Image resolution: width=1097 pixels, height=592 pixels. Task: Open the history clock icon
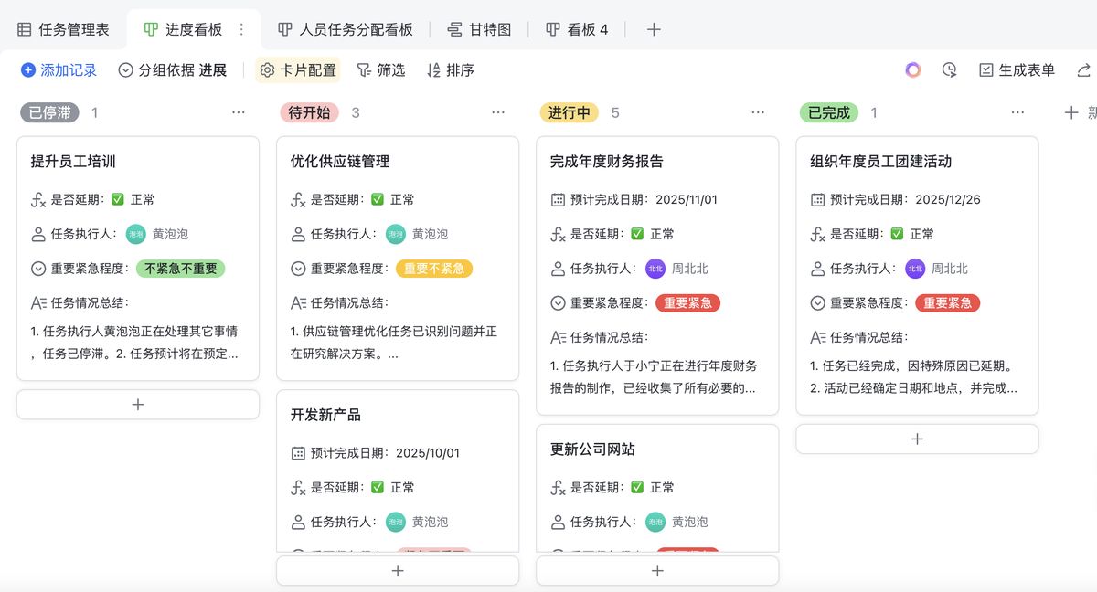coord(950,70)
